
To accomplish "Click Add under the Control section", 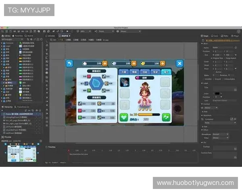I will click(x=204, y=112).
